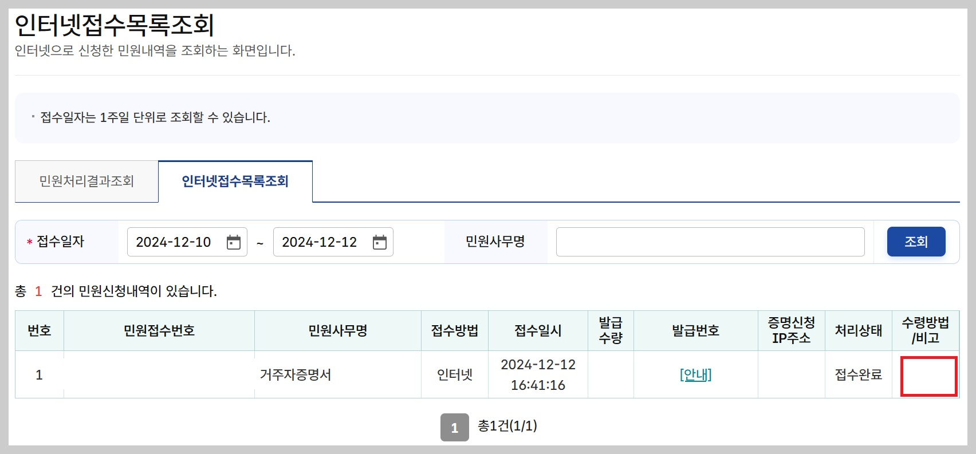
Task: Click the 민원접수번호 column header
Action: [159, 330]
